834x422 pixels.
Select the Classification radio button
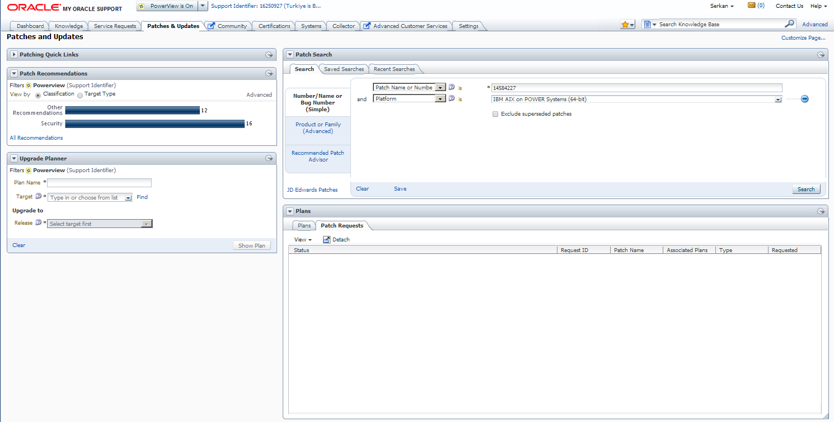click(x=37, y=93)
